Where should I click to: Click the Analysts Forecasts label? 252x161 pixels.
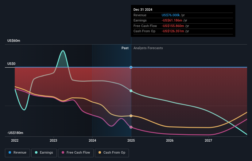click(x=148, y=48)
